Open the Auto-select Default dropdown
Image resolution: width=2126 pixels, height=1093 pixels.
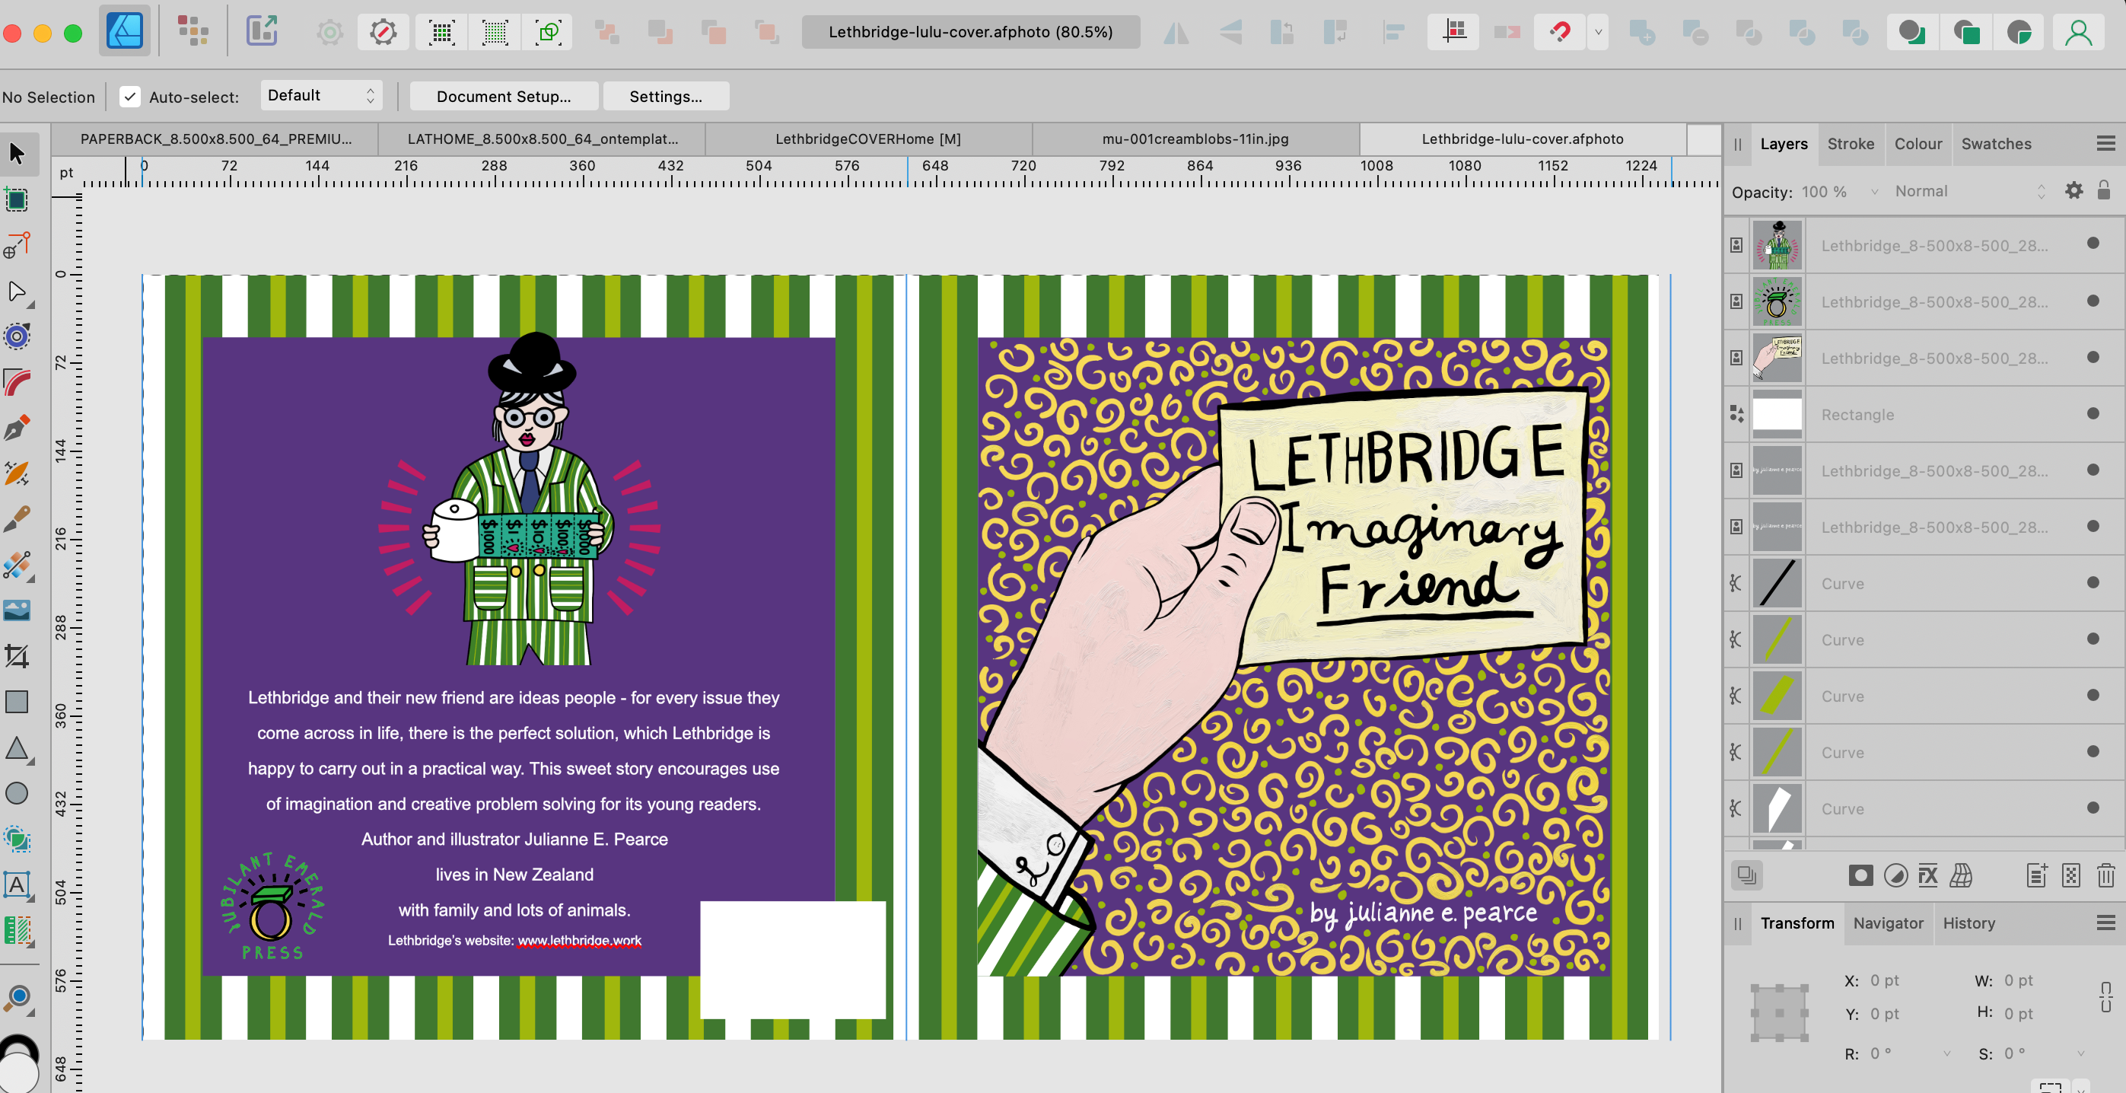tap(322, 96)
